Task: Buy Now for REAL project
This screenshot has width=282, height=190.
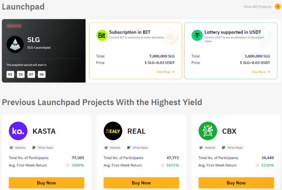Action: [x=141, y=183]
